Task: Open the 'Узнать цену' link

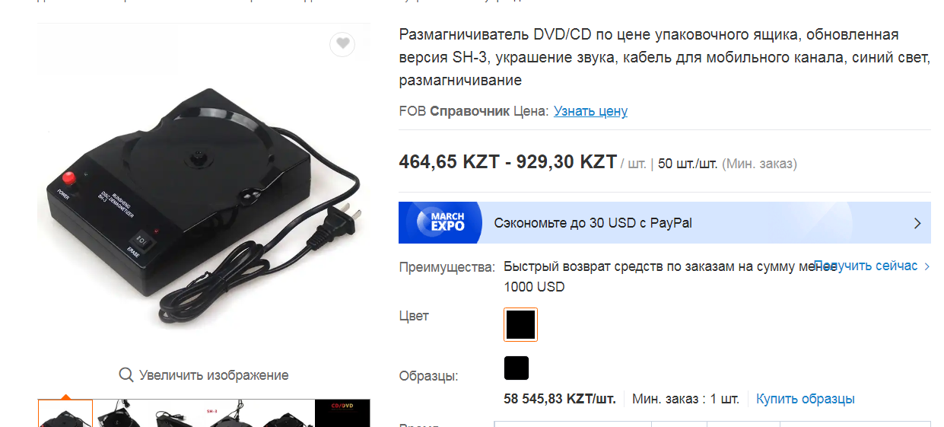Action: (590, 111)
